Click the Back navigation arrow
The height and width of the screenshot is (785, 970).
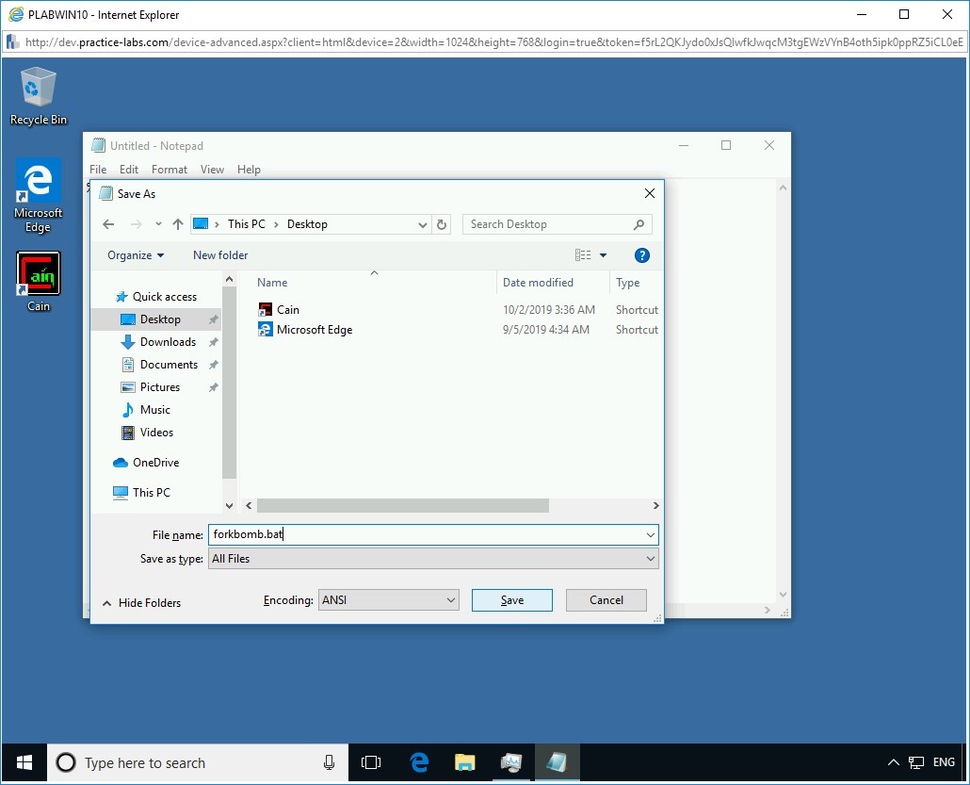tap(108, 224)
